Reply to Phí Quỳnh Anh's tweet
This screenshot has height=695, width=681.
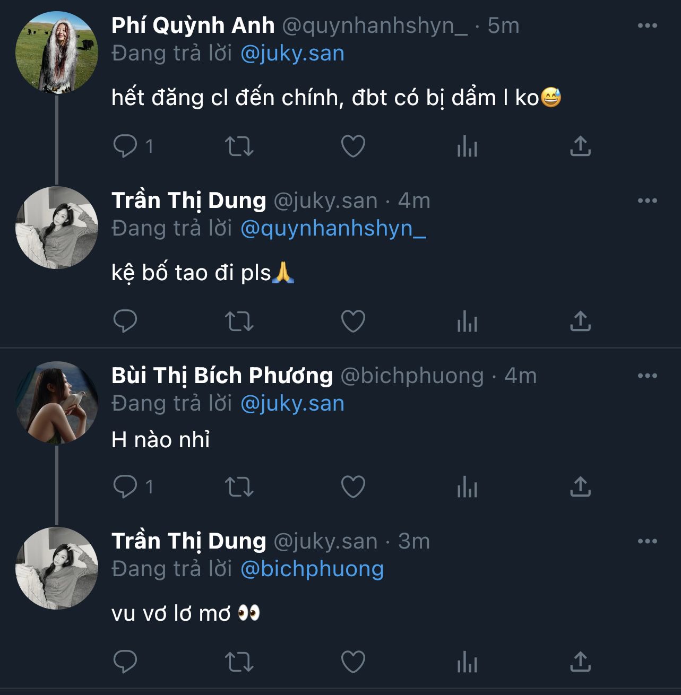[125, 146]
